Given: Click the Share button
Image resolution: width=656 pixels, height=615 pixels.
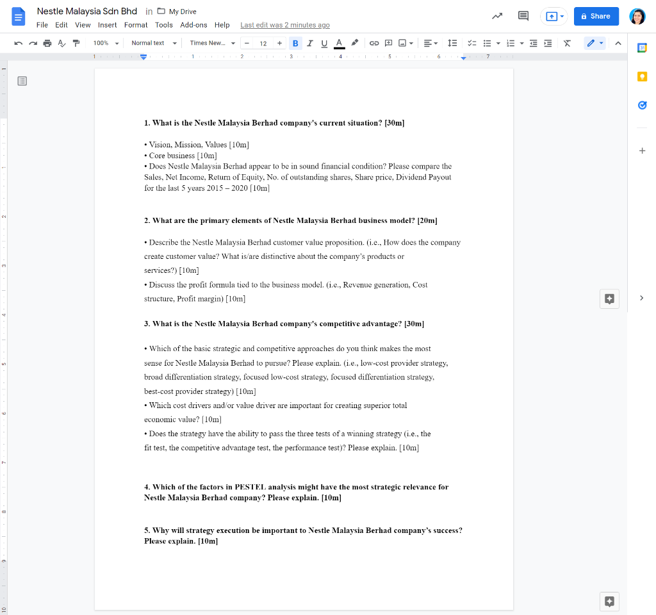Looking at the screenshot, I should coord(596,16).
